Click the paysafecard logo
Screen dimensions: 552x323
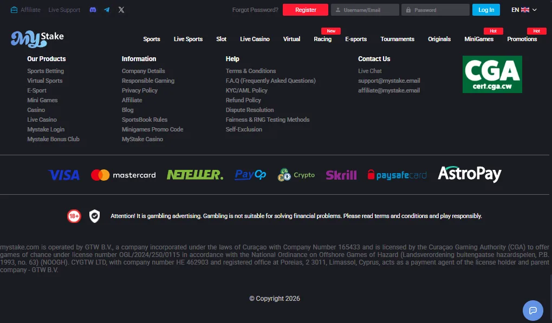coord(397,175)
